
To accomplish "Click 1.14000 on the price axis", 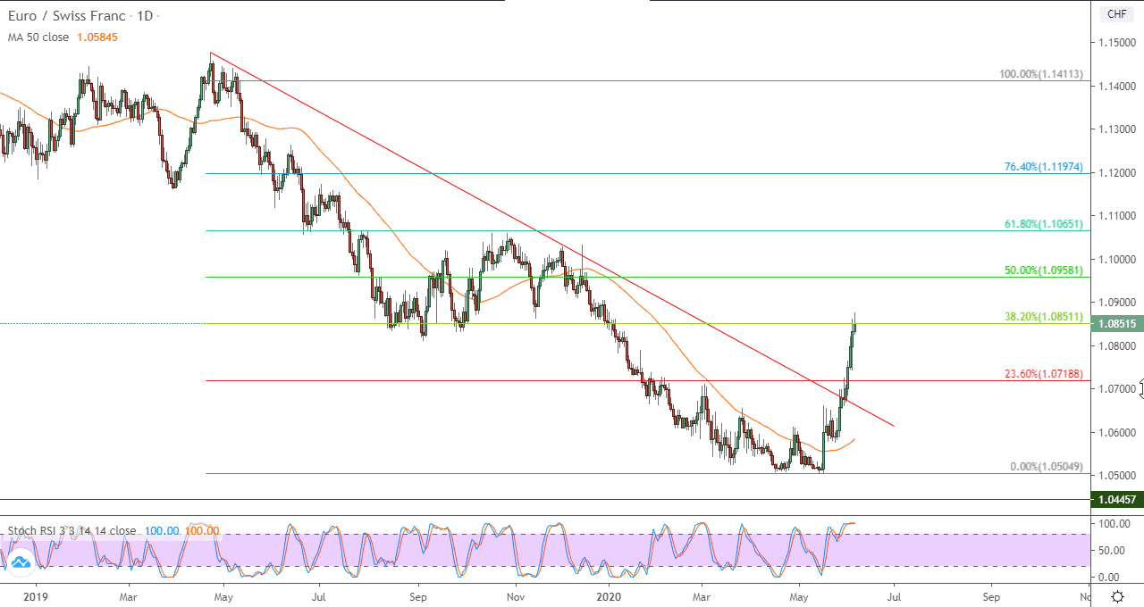I will click(x=1117, y=87).
